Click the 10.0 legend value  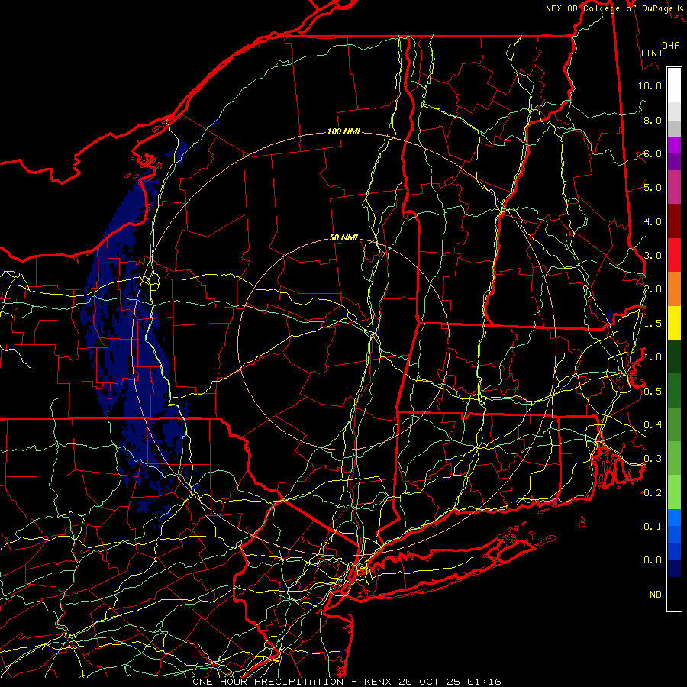[650, 85]
